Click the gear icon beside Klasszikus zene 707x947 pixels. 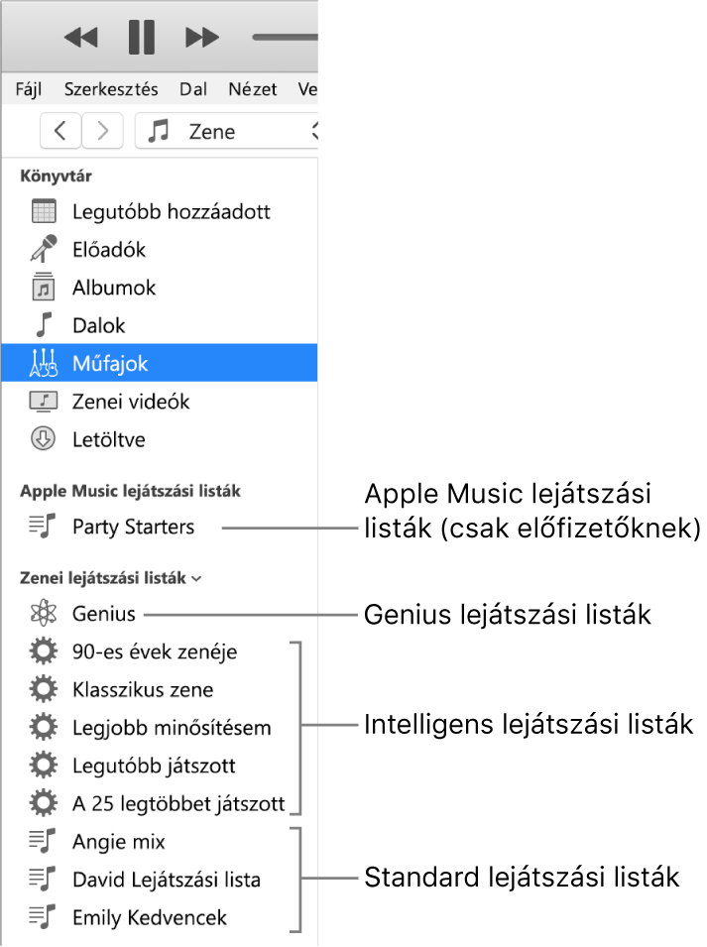pyautogui.click(x=42, y=689)
